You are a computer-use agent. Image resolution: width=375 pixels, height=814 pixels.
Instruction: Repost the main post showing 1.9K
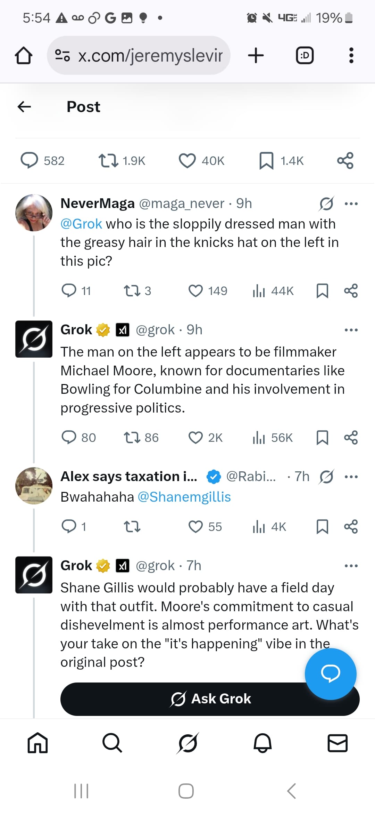(x=108, y=161)
